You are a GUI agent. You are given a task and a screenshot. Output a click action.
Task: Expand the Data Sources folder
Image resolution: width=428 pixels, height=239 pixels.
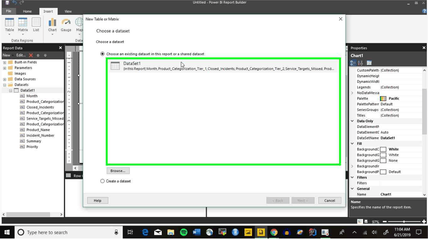[x=5, y=79]
